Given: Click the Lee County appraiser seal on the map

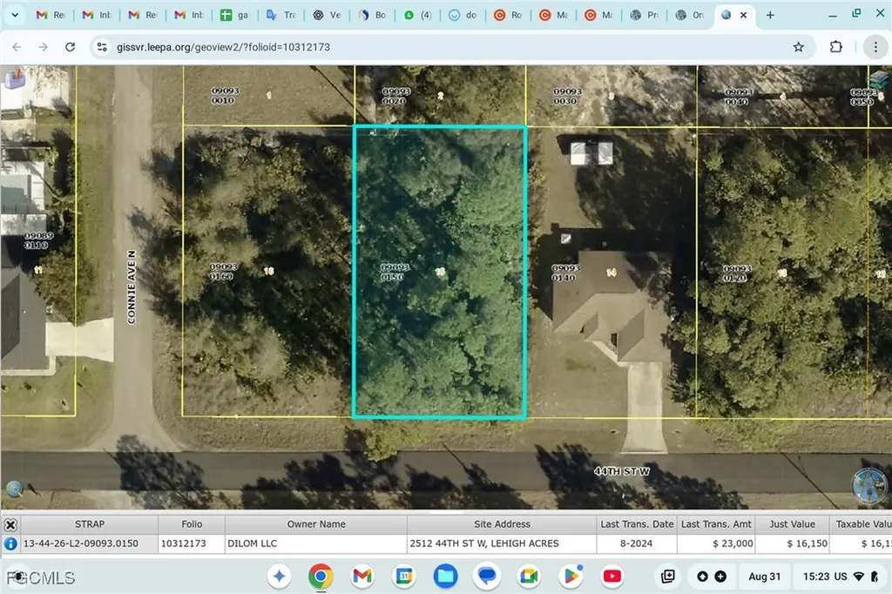Looking at the screenshot, I should 868,485.
